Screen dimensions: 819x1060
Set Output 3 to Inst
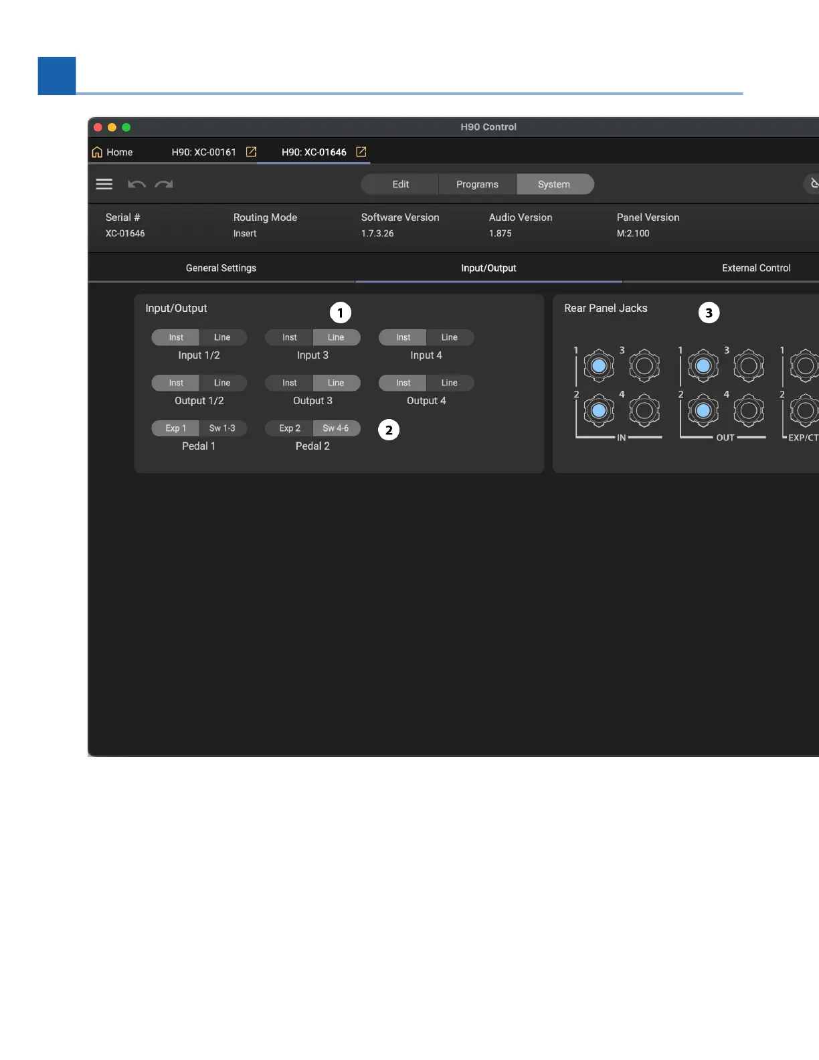289,383
